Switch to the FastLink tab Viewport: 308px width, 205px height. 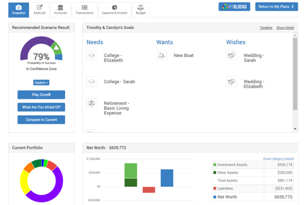[40, 10]
